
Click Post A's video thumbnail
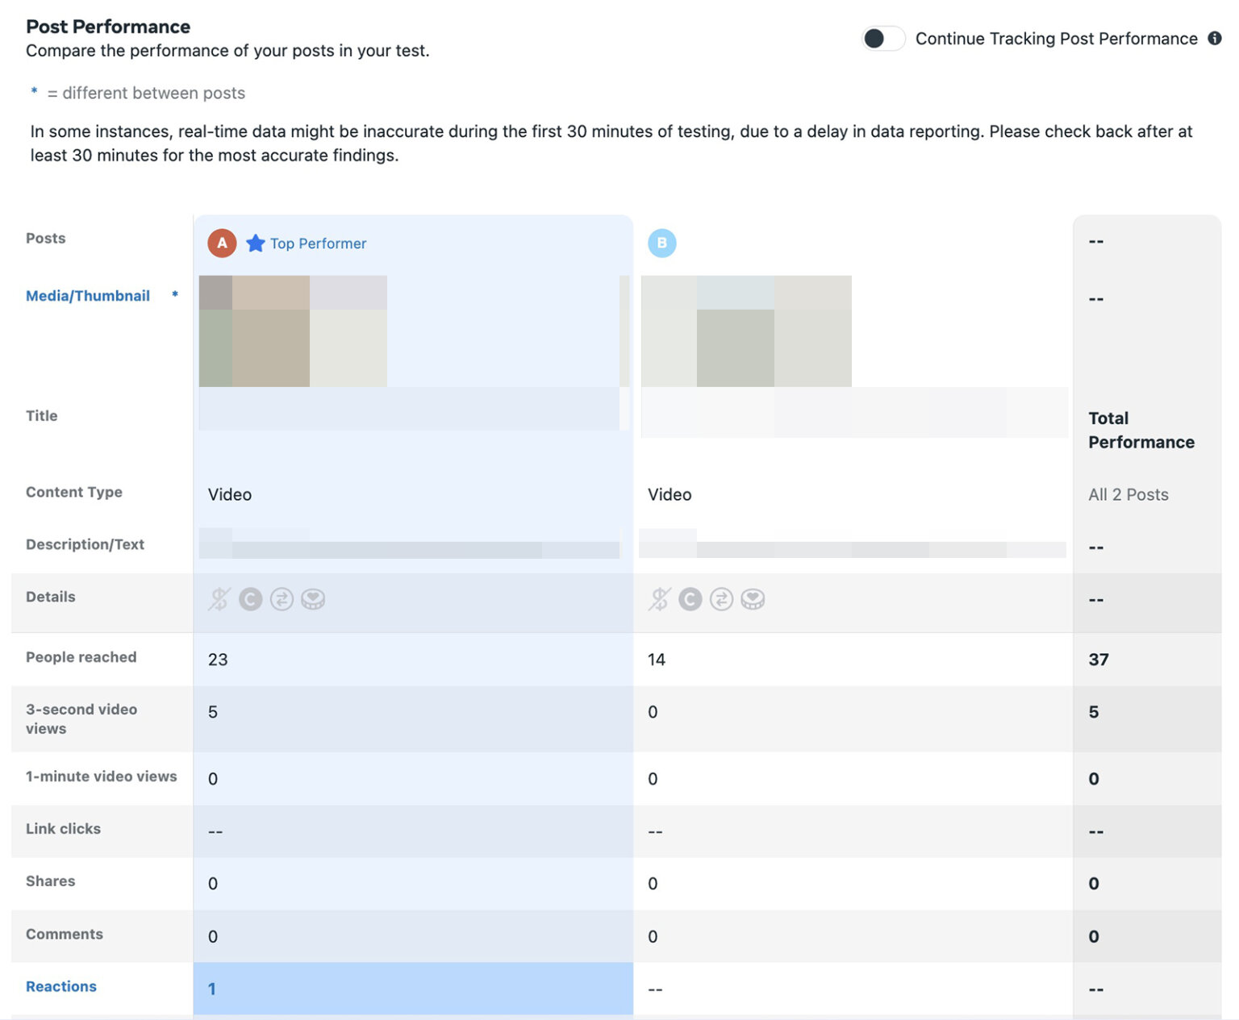[x=293, y=331]
